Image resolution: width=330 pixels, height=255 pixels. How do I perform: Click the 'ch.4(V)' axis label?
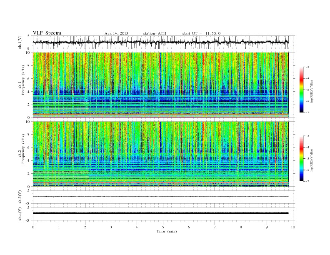coord(20,214)
